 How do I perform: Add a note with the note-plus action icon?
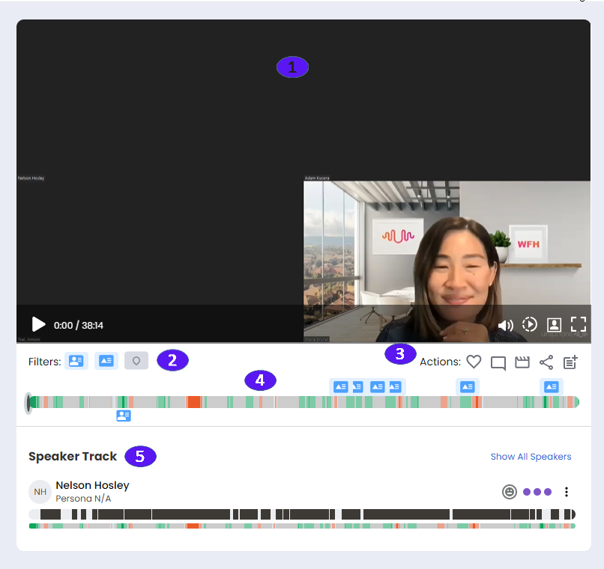[570, 362]
